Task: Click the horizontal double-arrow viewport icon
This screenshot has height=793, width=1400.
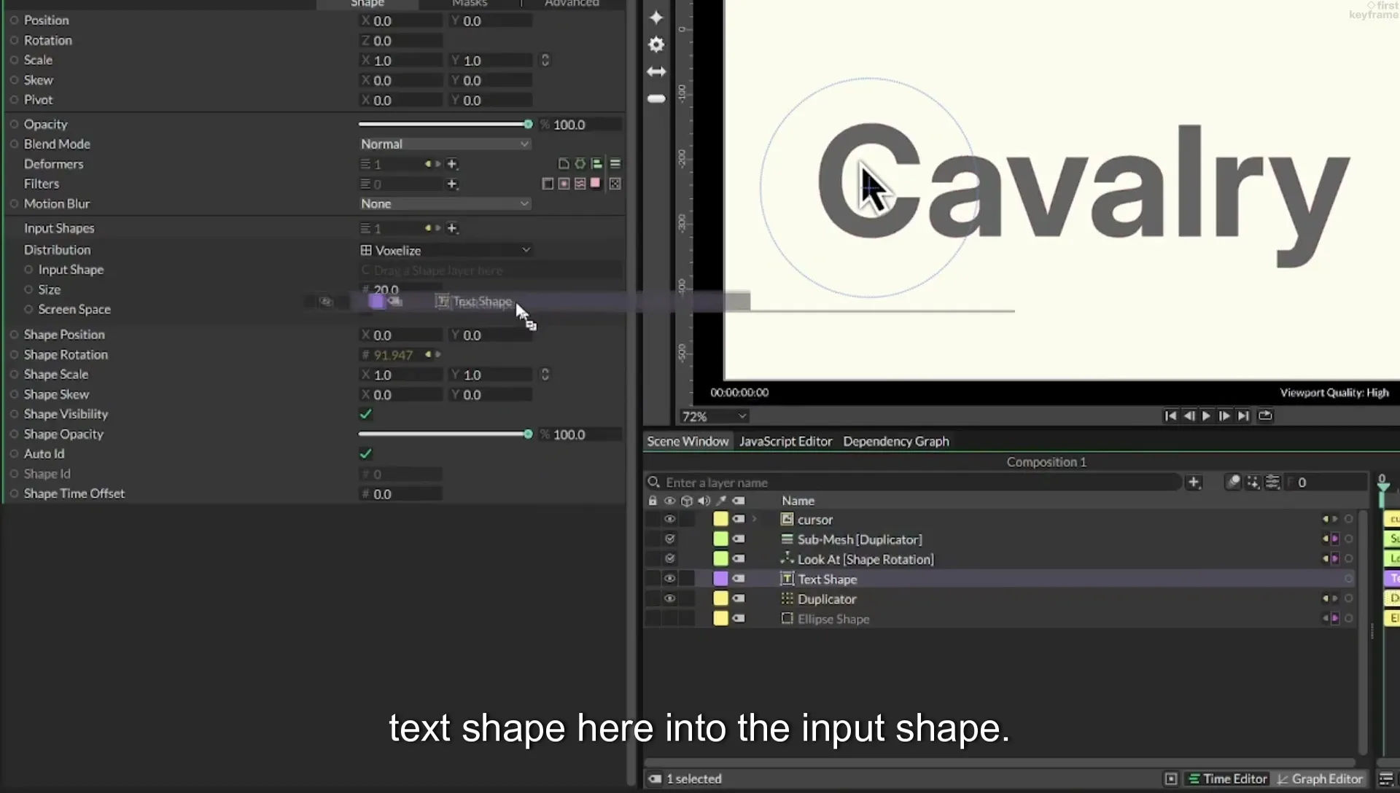Action: coord(656,71)
